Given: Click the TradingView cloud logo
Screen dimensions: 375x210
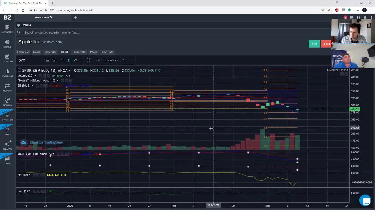Looking at the screenshot, I should point(23,142).
